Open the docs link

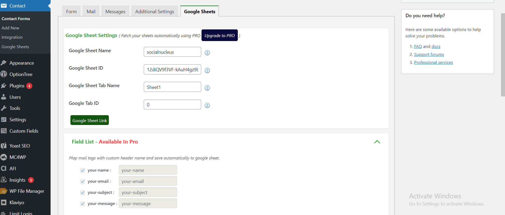[436, 46]
